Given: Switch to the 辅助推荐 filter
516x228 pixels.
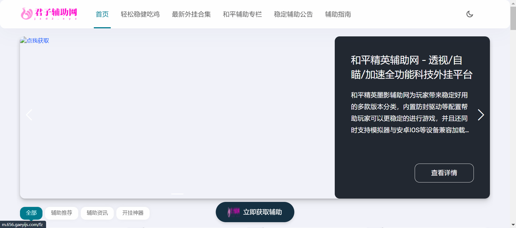Looking at the screenshot, I should (62, 213).
